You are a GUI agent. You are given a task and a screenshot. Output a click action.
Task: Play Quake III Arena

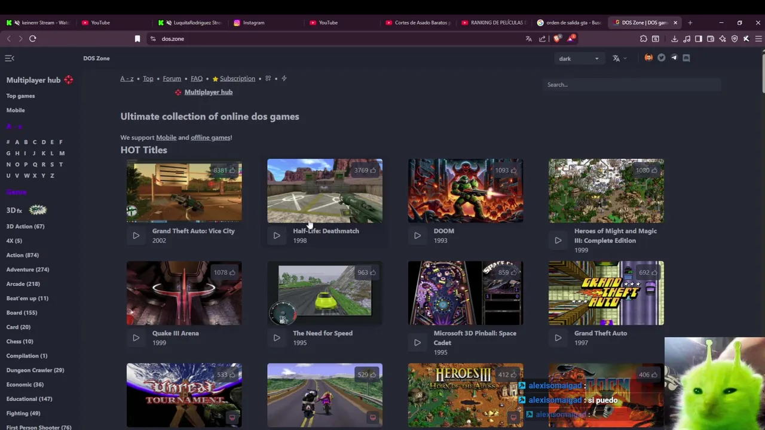(x=136, y=337)
